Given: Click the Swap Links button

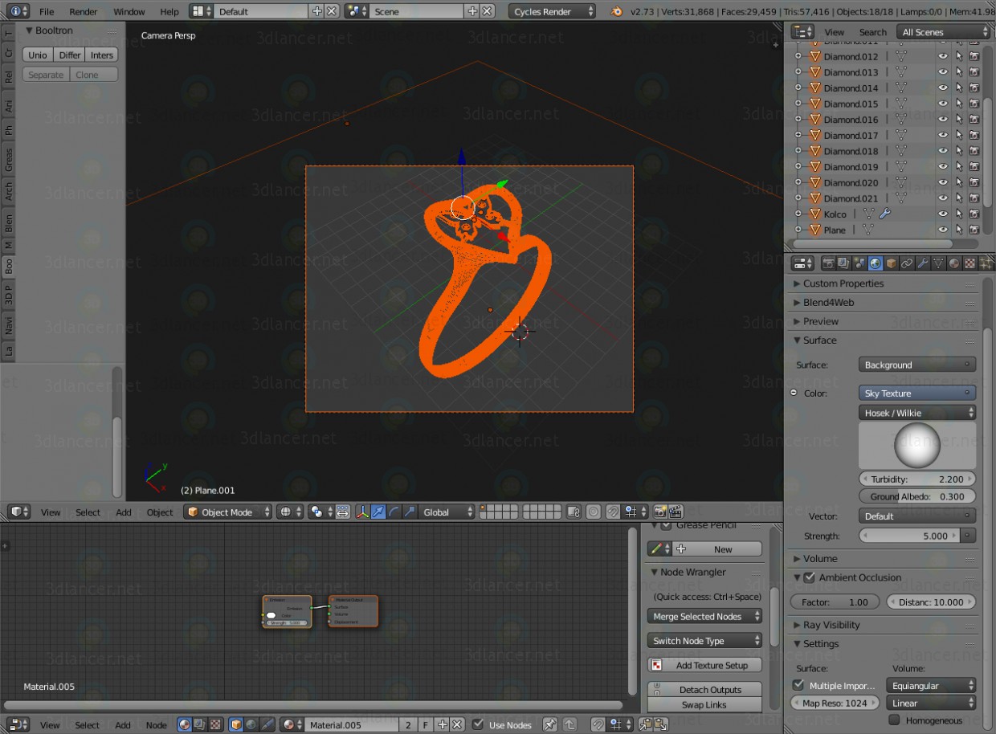Looking at the screenshot, I should pyautogui.click(x=704, y=705).
